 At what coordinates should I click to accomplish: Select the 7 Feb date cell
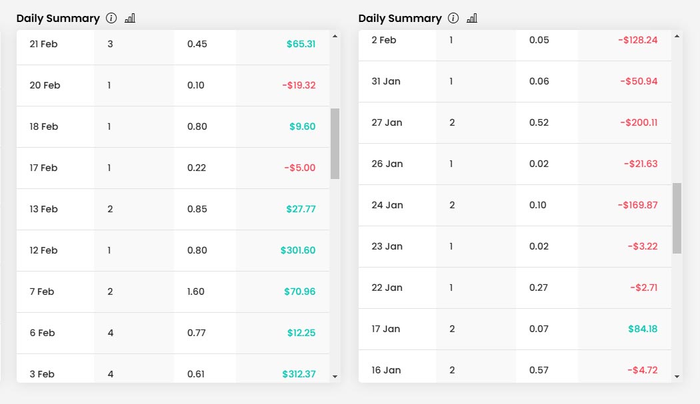click(x=42, y=292)
